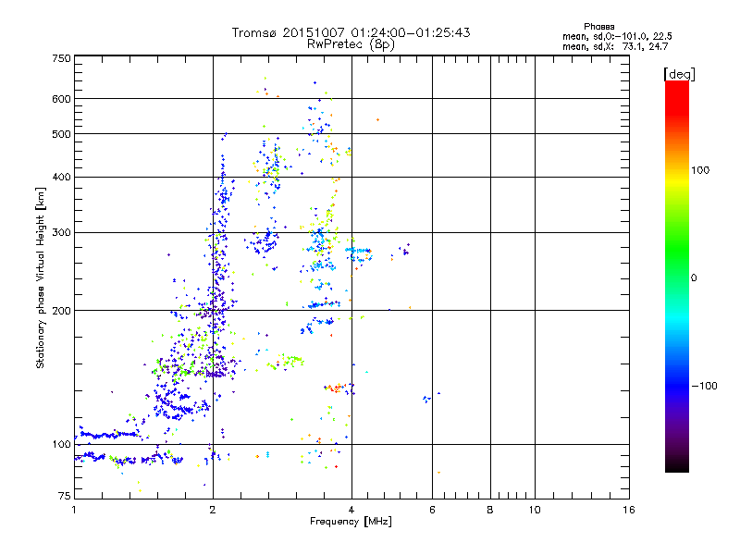The height and width of the screenshot is (555, 740).
Task: Click the y-axis tick label '200'
Action: click(x=62, y=311)
